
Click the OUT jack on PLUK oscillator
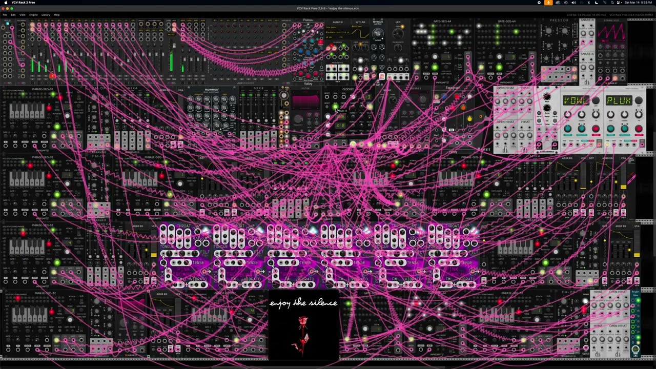click(x=642, y=145)
